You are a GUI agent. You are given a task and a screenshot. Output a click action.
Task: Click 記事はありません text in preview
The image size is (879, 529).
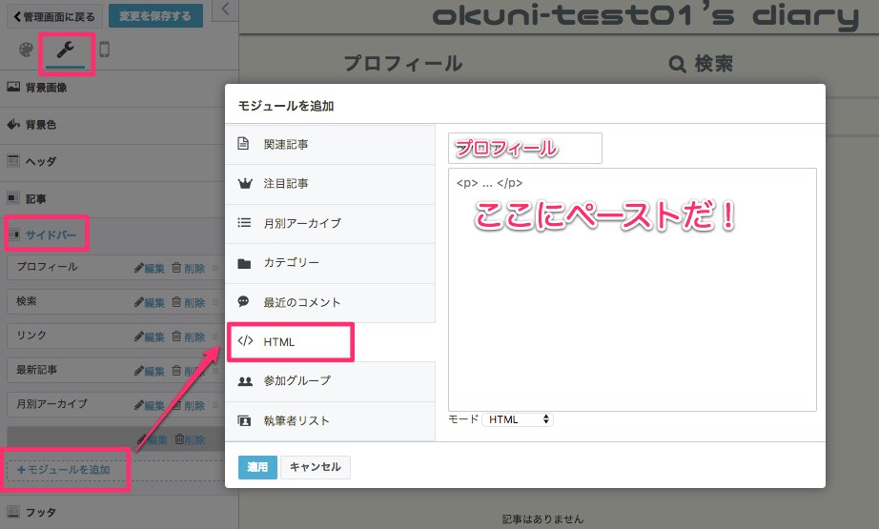pos(542,519)
